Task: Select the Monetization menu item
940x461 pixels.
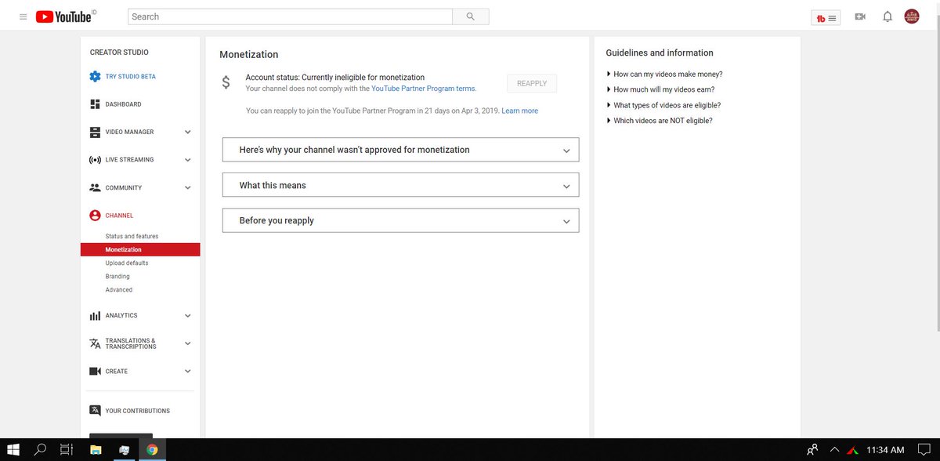Action: coord(140,249)
